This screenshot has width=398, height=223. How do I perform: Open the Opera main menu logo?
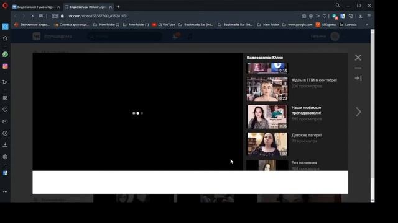pos(5,6)
